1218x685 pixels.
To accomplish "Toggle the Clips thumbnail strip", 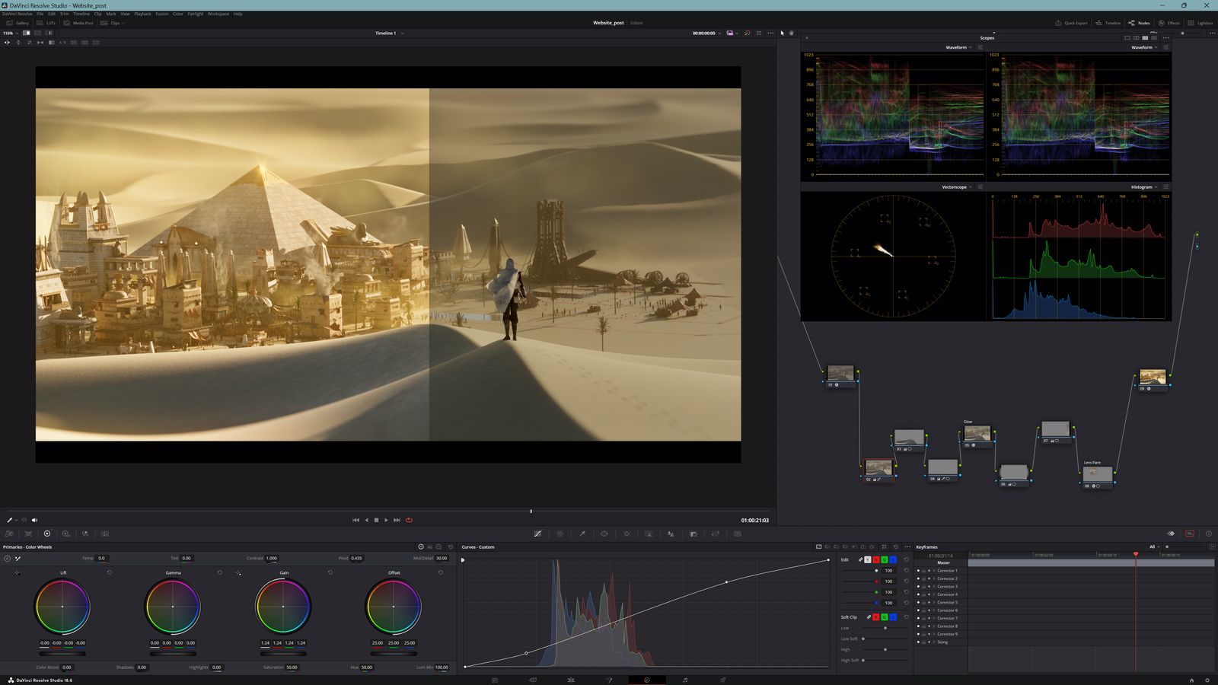I will pos(110,23).
